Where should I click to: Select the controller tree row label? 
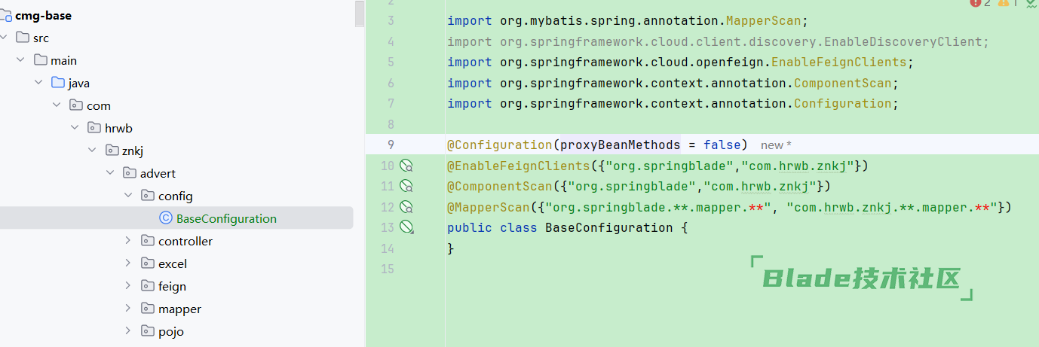pyautogui.click(x=185, y=241)
